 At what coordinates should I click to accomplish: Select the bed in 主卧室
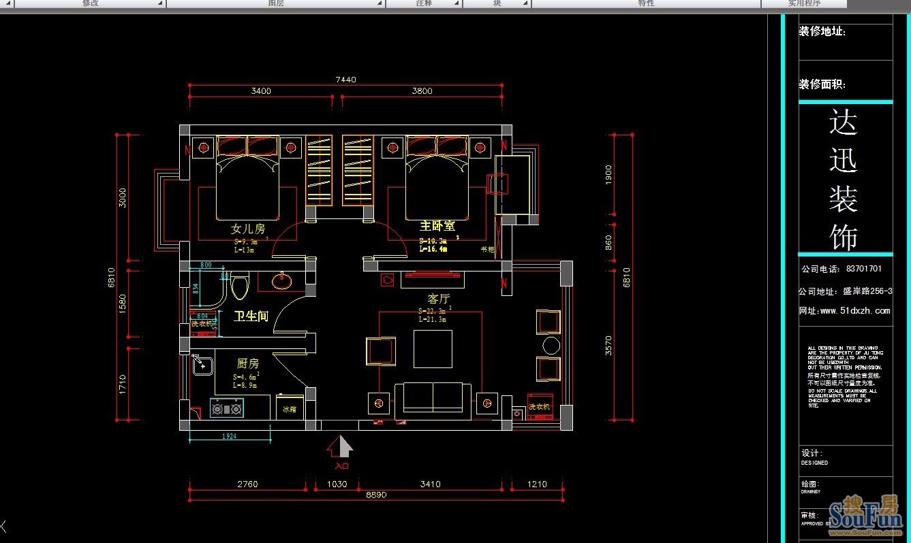(437, 177)
